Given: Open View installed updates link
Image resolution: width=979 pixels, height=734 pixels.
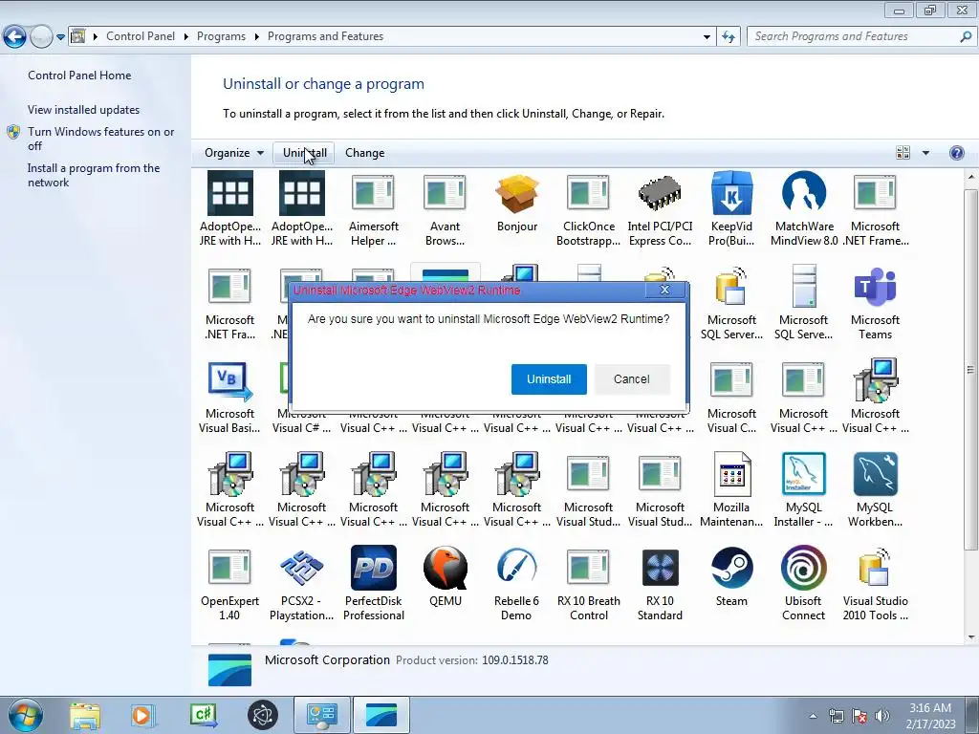Looking at the screenshot, I should pos(84,110).
